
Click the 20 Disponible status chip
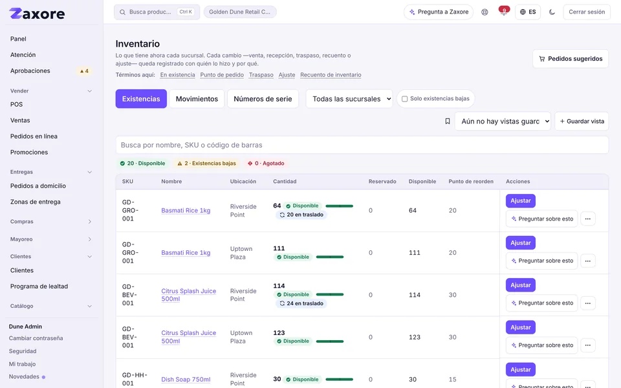click(x=142, y=163)
